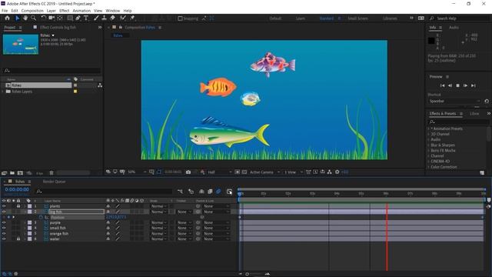Hide the big fish layer eye icon
The height and width of the screenshot is (277, 492).
coord(4,212)
